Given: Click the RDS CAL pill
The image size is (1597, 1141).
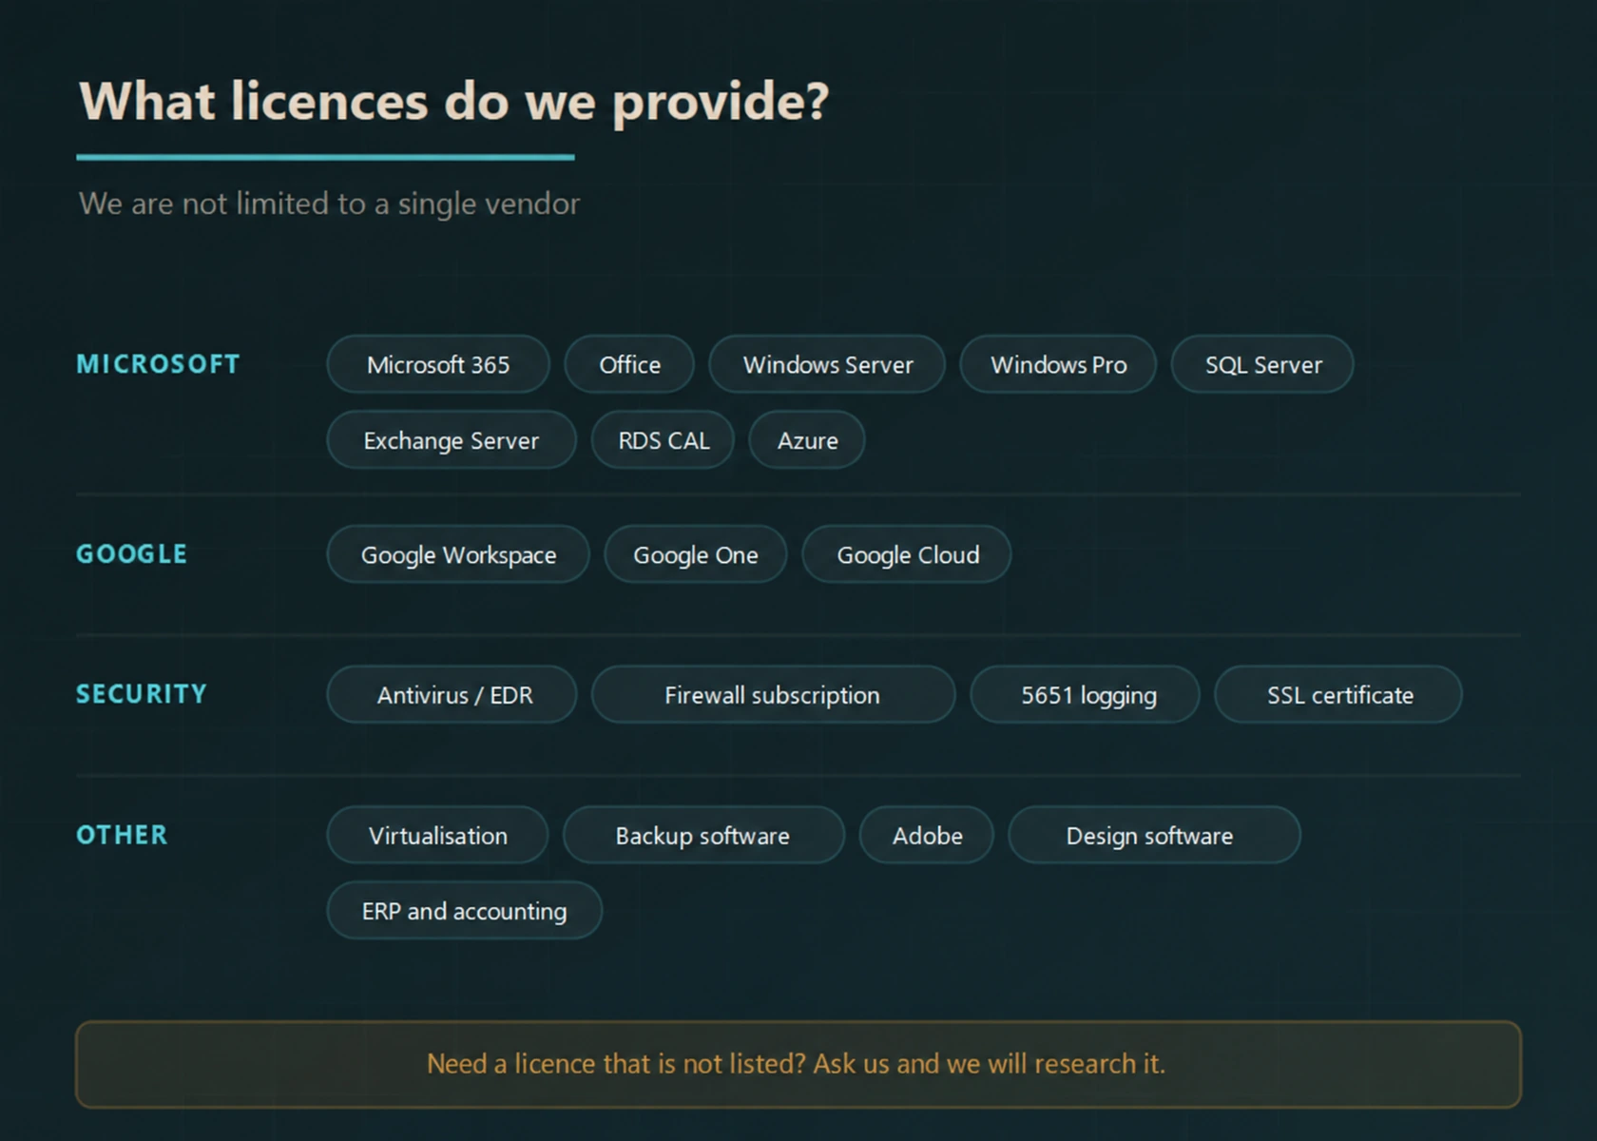Looking at the screenshot, I should pyautogui.click(x=663, y=440).
